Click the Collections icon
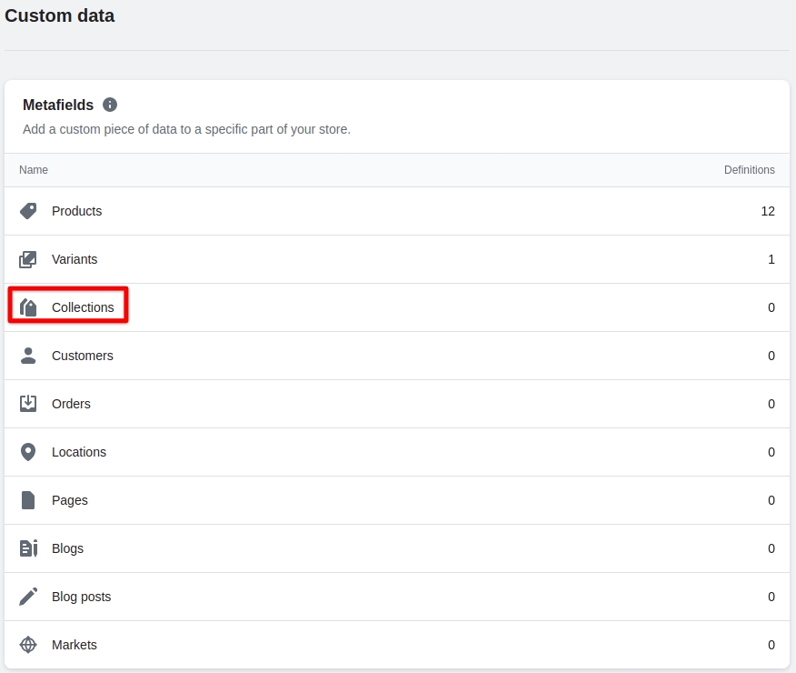Screen dimensions: 796x673 [28, 307]
